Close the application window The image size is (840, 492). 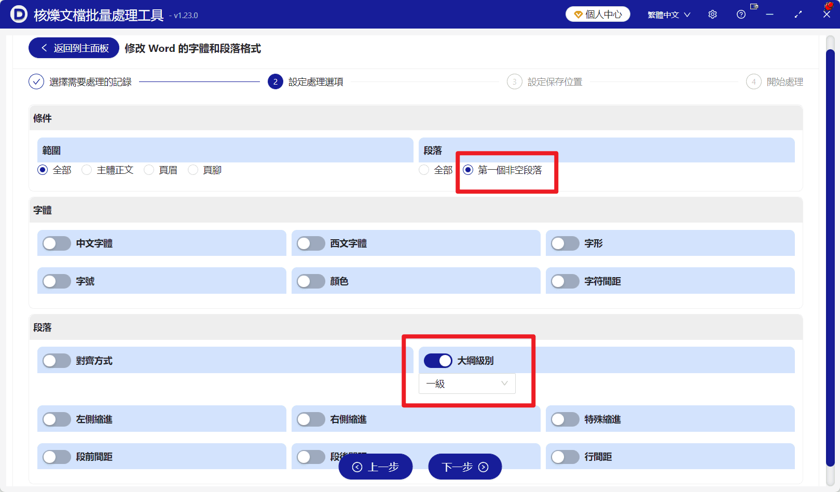(827, 15)
